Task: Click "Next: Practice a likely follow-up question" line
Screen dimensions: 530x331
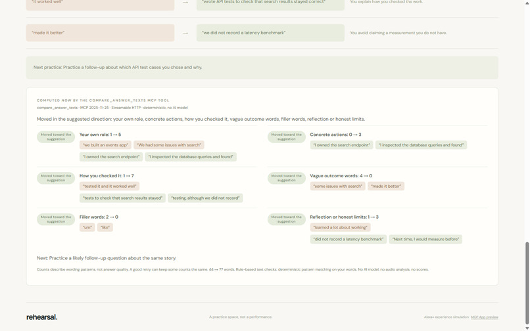Action: [107, 258]
